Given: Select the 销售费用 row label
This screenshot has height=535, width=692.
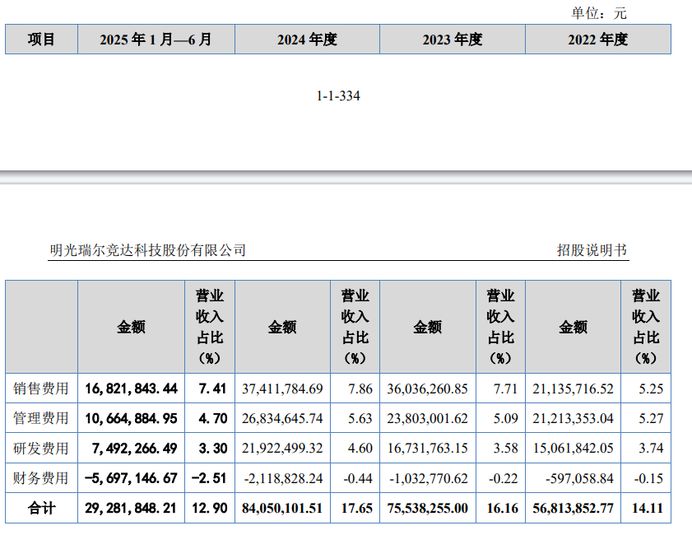Looking at the screenshot, I should pos(41,388).
